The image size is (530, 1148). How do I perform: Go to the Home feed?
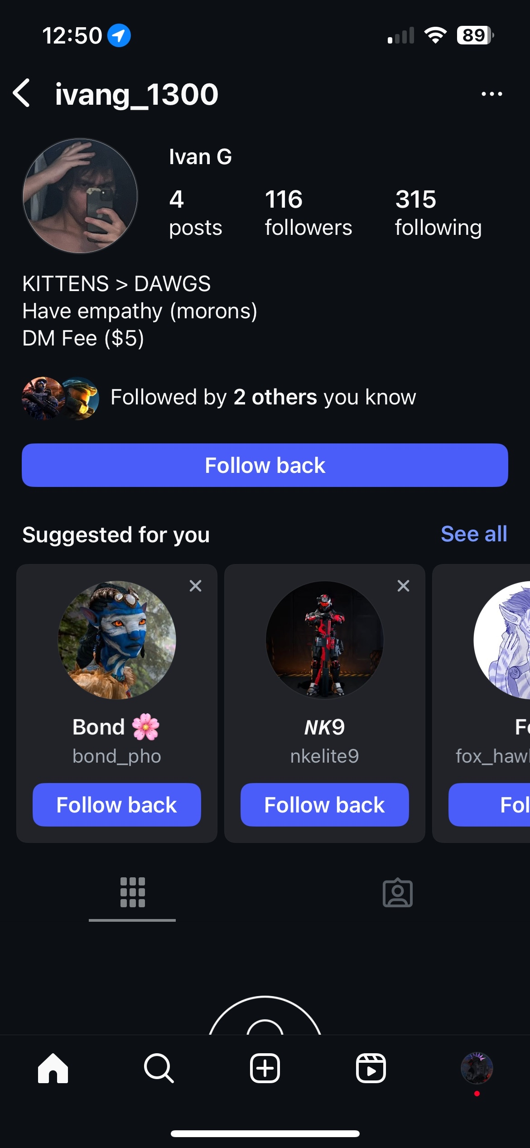point(53,1068)
